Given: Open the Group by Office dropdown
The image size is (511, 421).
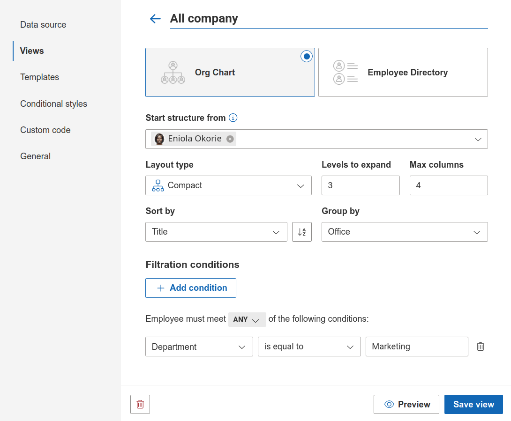Looking at the screenshot, I should click(405, 232).
